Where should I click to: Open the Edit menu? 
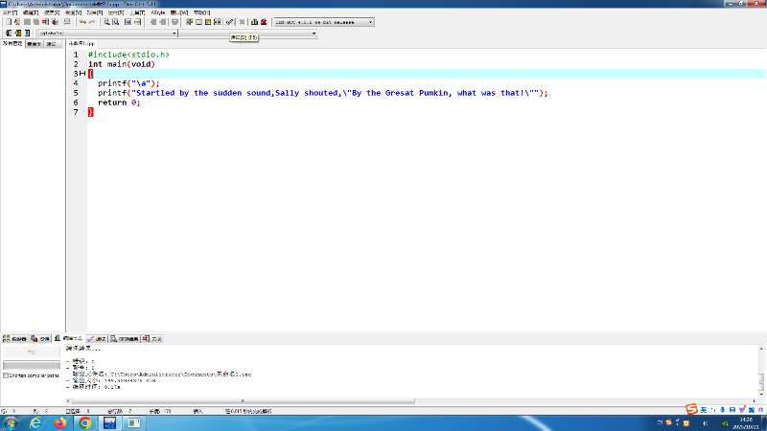pyautogui.click(x=31, y=12)
